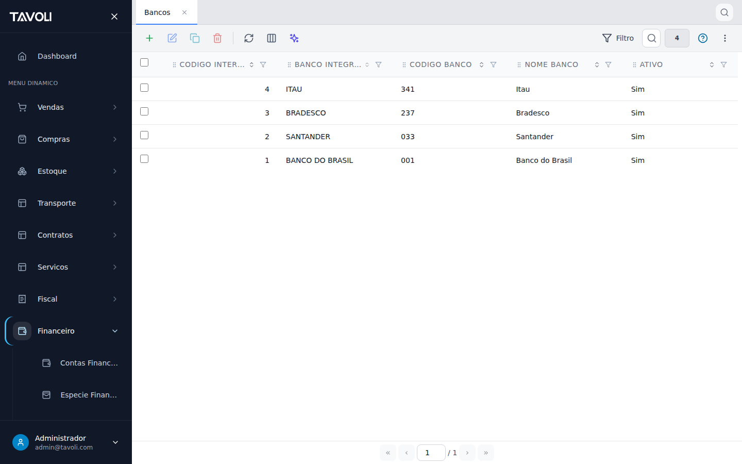Go to the next page button

point(467,453)
